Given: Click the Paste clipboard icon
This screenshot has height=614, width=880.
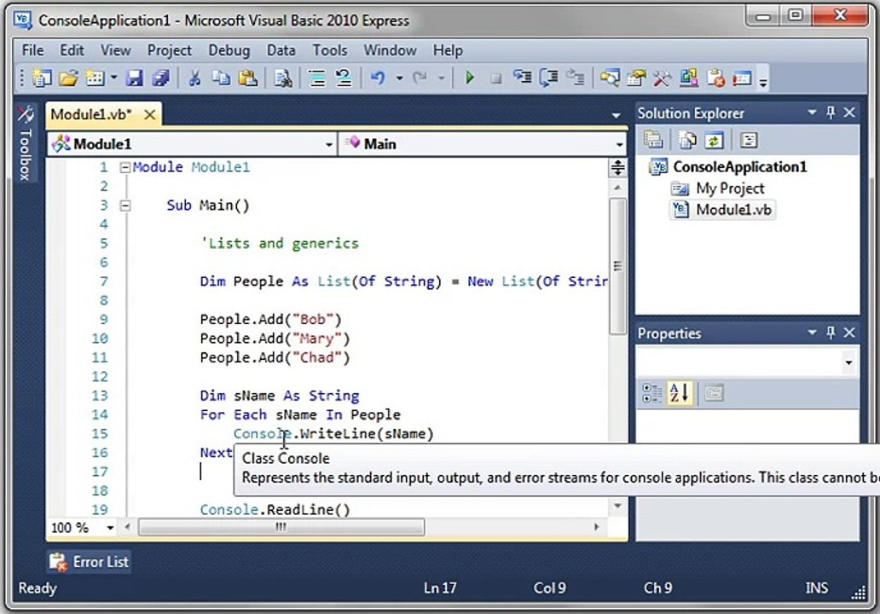Looking at the screenshot, I should pos(247,78).
